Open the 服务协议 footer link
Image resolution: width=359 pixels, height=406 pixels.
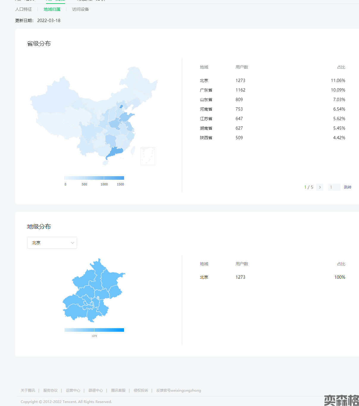pos(50,390)
